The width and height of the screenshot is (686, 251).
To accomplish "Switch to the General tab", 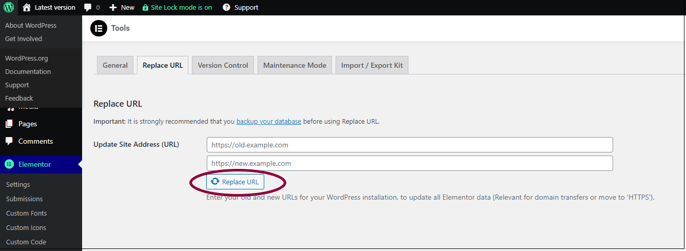I will 115,65.
